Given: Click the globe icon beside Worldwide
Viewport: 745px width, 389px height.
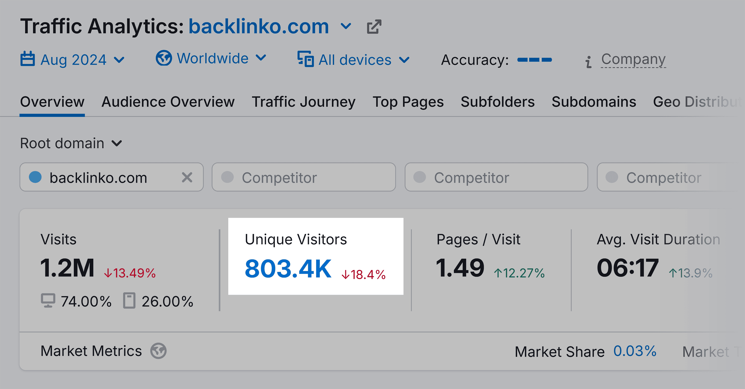Looking at the screenshot, I should coord(164,58).
